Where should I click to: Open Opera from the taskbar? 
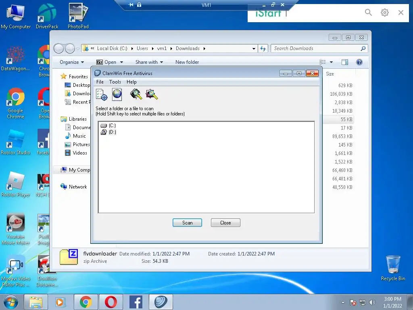111,302
